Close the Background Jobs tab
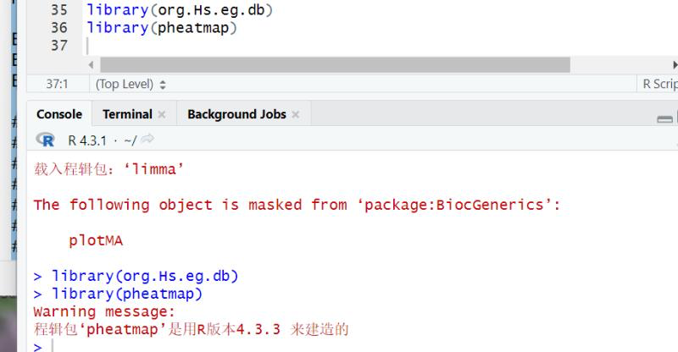Screen dimensions: 678x352 coord(296,114)
